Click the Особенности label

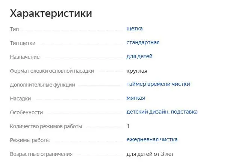26,112
